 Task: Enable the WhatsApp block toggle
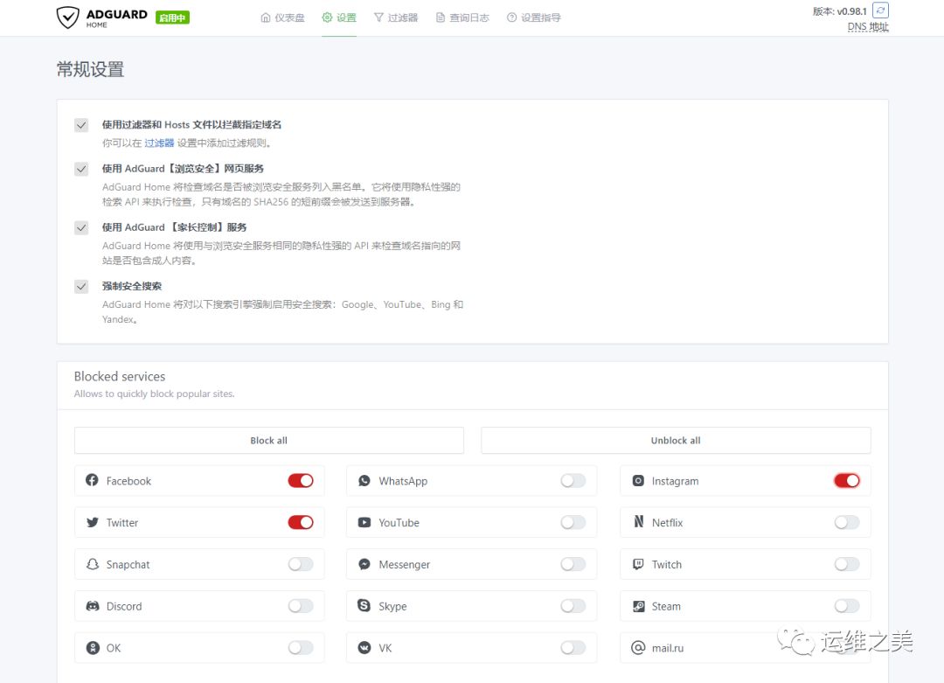pyautogui.click(x=573, y=481)
